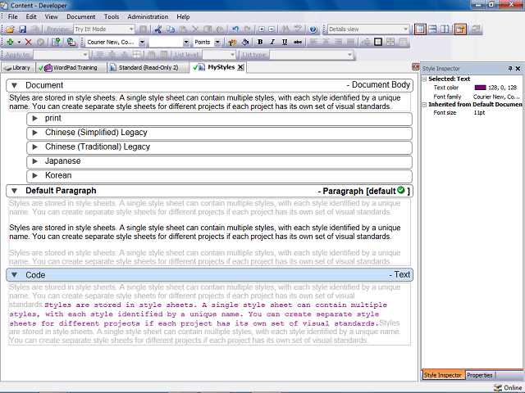Viewport: 525px width, 393px height.
Task: Open the Try It! Mode preview dropdown
Action: (131, 29)
